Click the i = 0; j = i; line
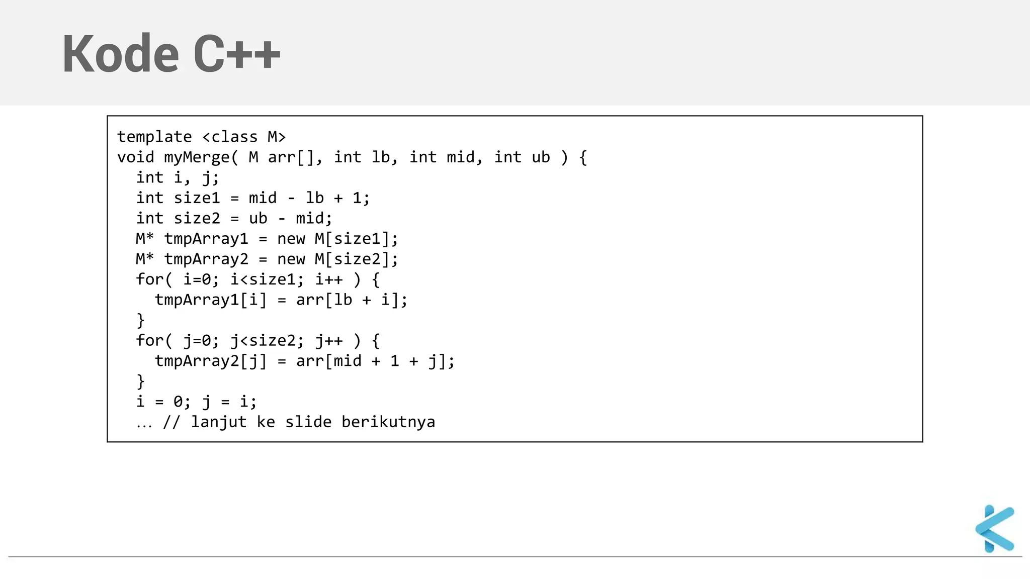 pos(197,402)
